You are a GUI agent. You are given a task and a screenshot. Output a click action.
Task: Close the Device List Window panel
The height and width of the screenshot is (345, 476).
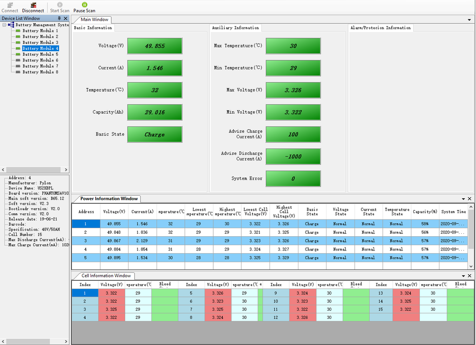[66, 19]
